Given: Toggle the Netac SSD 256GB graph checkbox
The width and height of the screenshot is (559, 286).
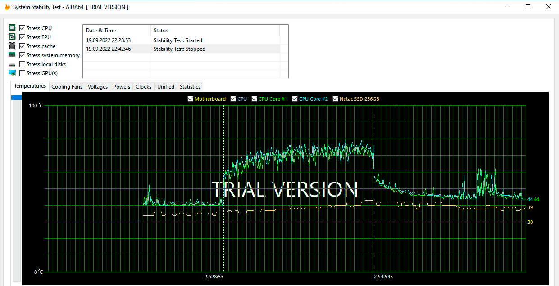Looking at the screenshot, I should (x=336, y=99).
